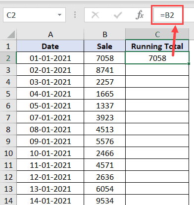This screenshot has width=194, height=205.
Task: Select row 7 header
Action: click(x=8, y=117)
